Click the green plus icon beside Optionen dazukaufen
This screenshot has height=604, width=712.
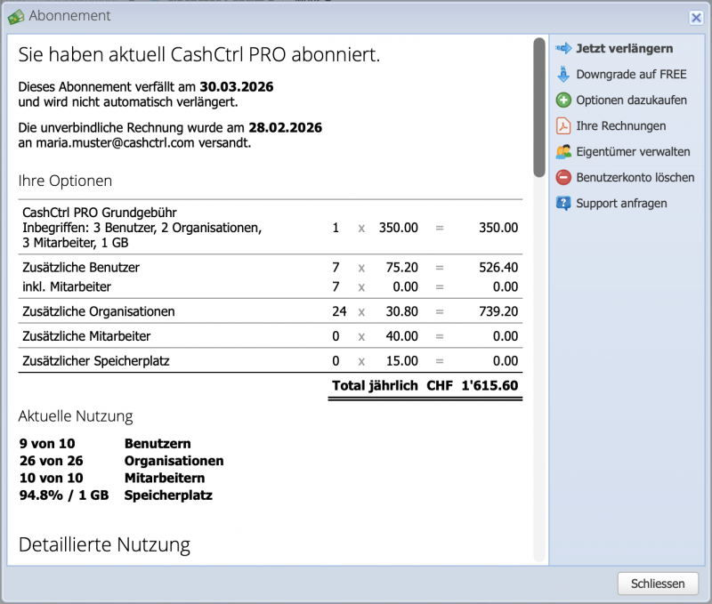pyautogui.click(x=562, y=100)
